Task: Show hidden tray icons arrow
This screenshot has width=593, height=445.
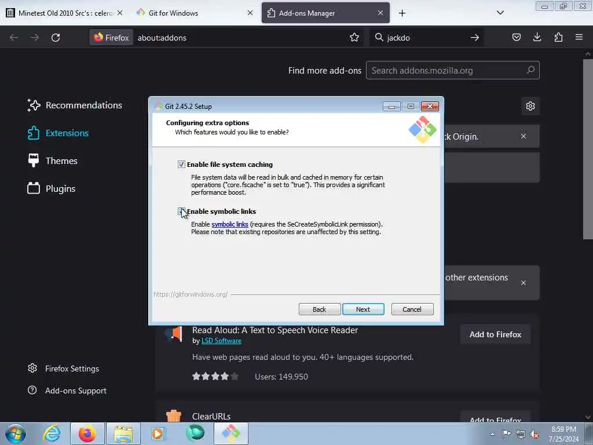Action: (492, 434)
